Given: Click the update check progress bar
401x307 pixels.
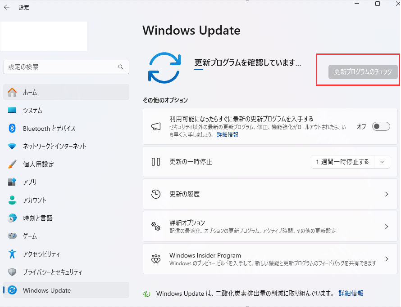Looking at the screenshot, I should (199, 69).
